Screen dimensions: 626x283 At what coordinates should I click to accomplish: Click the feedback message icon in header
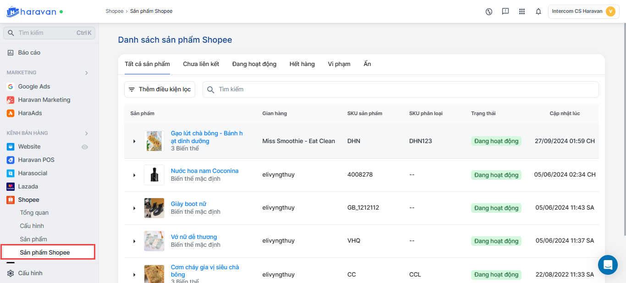point(505,11)
